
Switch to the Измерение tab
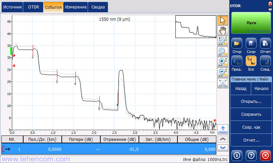(x=76, y=7)
